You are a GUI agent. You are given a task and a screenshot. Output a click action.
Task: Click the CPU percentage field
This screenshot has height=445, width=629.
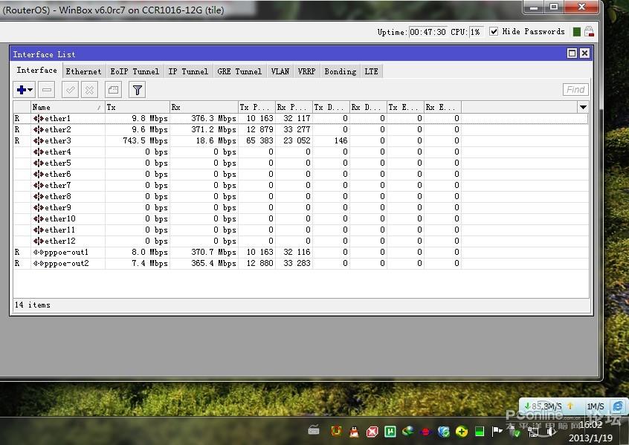(475, 32)
